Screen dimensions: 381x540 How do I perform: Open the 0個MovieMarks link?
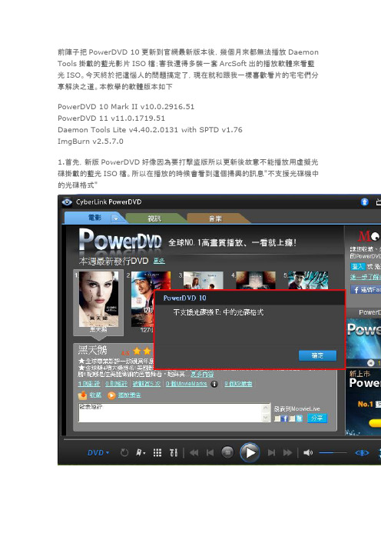tap(187, 384)
